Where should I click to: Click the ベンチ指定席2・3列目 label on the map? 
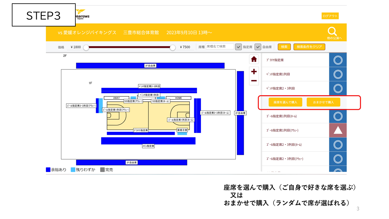point(149,86)
